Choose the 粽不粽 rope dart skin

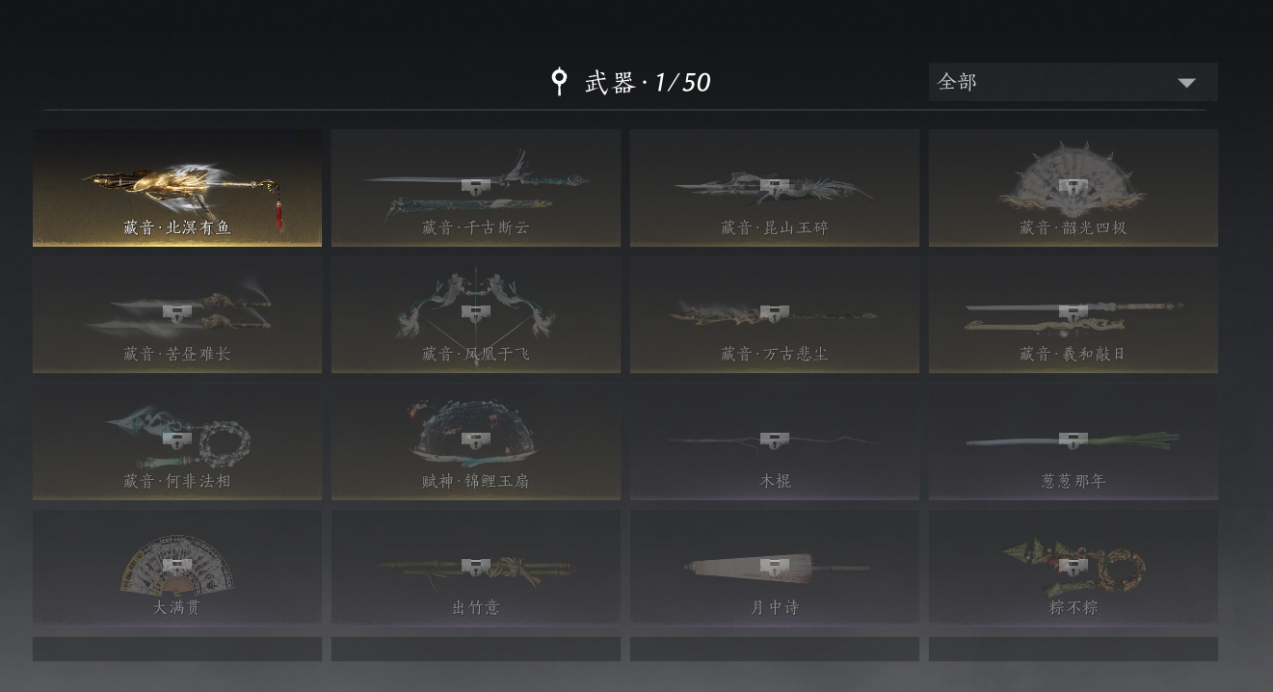click(1074, 568)
